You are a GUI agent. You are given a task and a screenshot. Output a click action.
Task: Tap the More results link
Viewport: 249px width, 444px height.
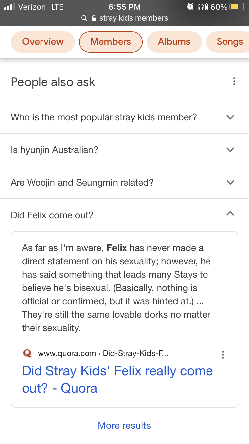pyautogui.click(x=124, y=425)
